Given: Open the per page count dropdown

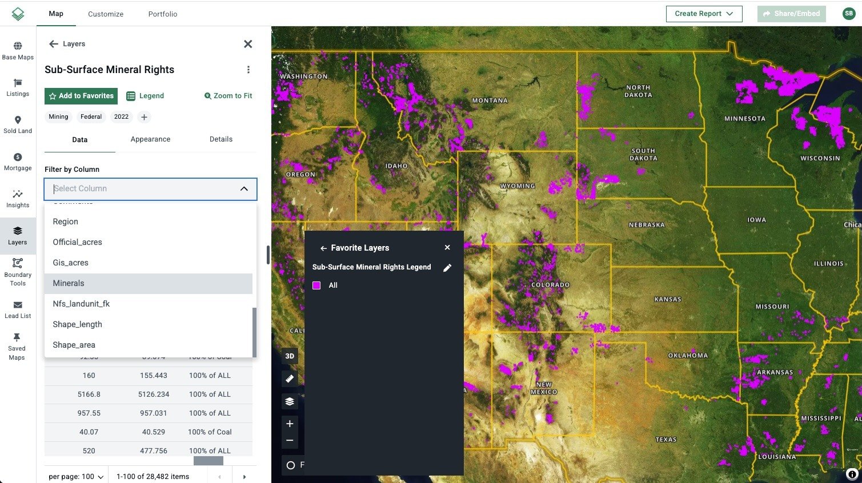Looking at the screenshot, I should point(75,476).
